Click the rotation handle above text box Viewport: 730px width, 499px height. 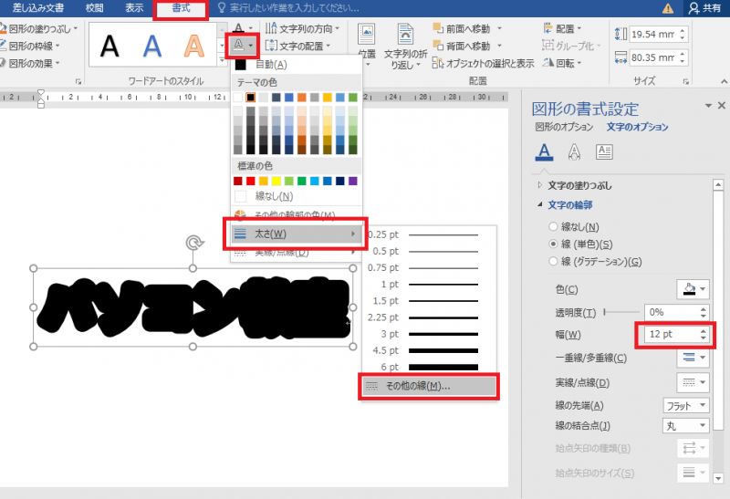click(x=193, y=243)
